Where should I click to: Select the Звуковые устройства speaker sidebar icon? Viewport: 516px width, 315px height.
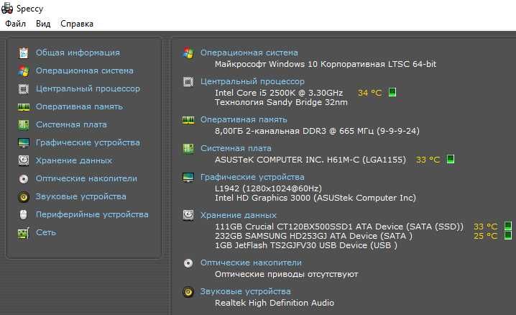[x=24, y=196]
